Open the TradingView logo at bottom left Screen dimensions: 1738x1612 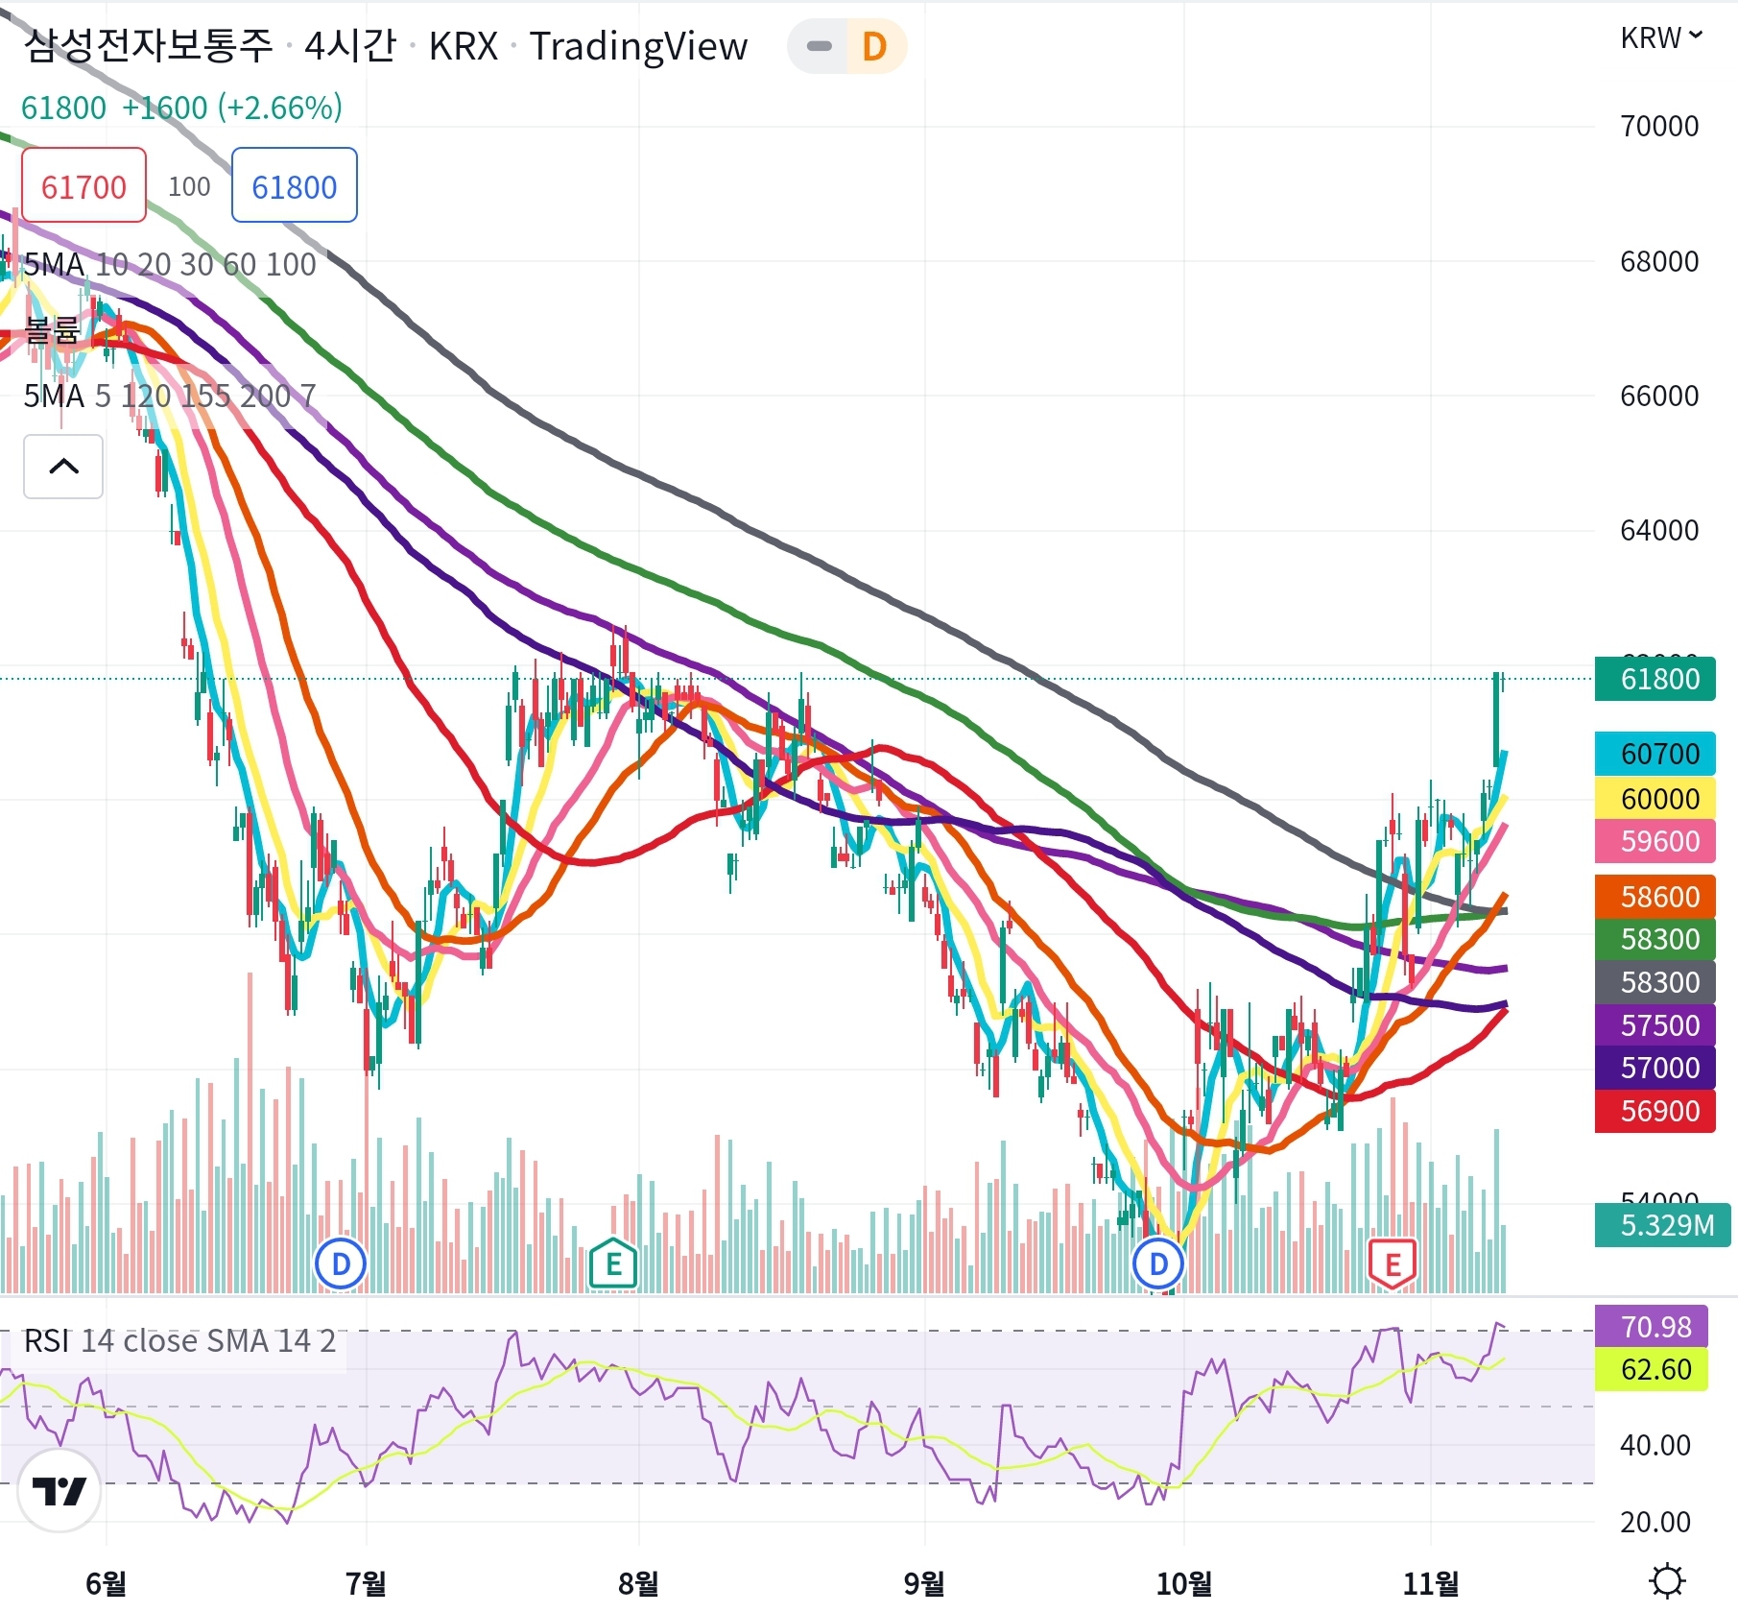click(x=60, y=1491)
